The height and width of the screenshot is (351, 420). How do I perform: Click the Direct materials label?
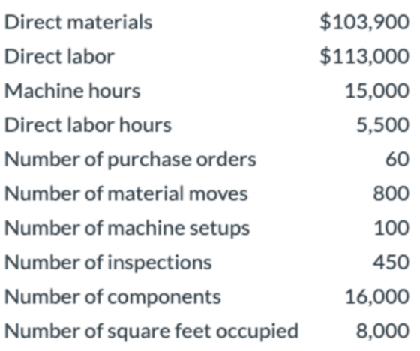pos(79,22)
